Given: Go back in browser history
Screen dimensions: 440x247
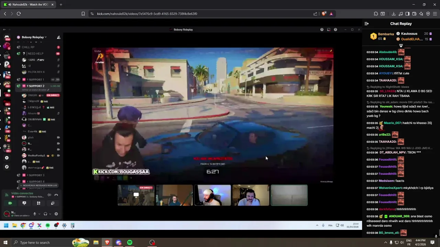Looking at the screenshot, I should point(5,14).
